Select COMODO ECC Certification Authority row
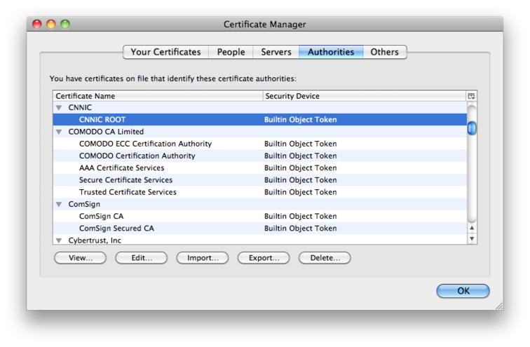 [x=145, y=144]
